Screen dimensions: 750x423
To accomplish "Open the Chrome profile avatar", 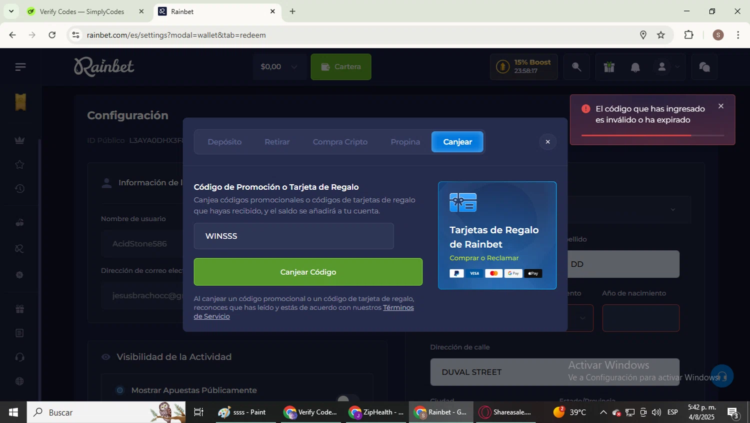I will click(x=718, y=35).
